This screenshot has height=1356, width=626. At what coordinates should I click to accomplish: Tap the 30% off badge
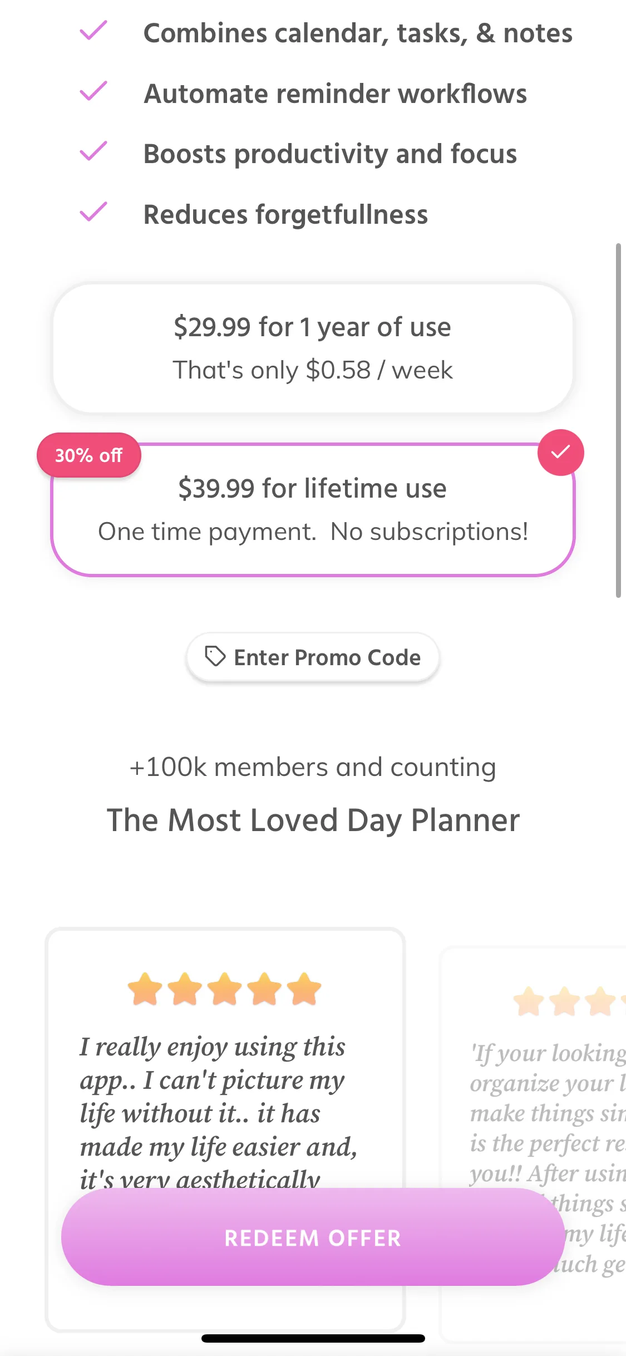click(x=89, y=455)
